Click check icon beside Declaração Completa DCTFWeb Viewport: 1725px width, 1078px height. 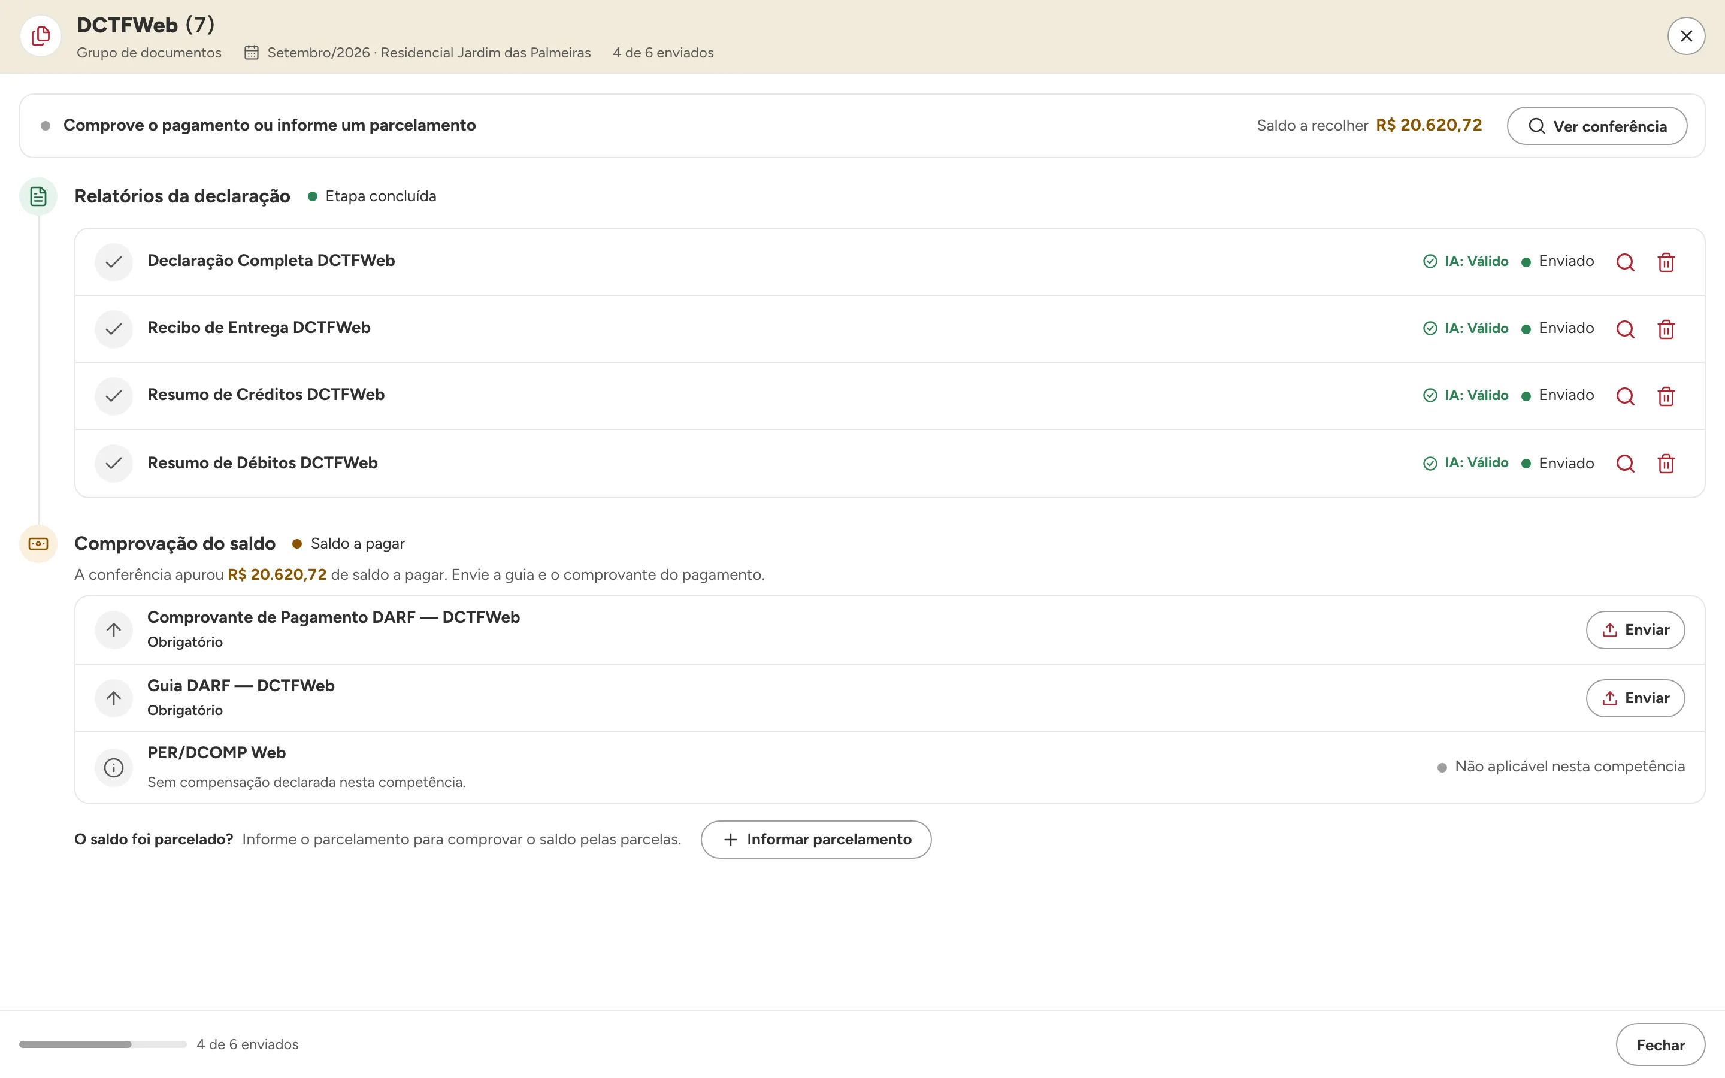(x=113, y=262)
